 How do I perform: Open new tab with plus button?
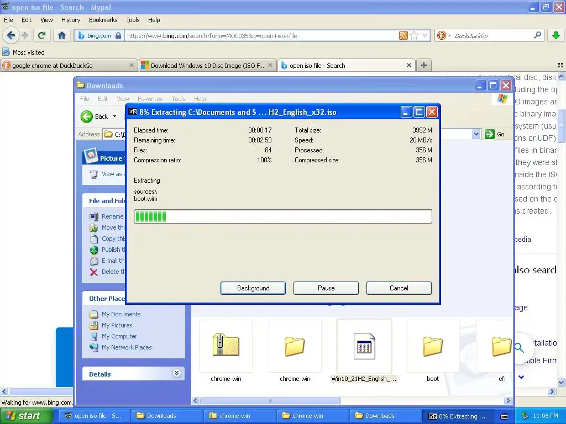click(424, 65)
